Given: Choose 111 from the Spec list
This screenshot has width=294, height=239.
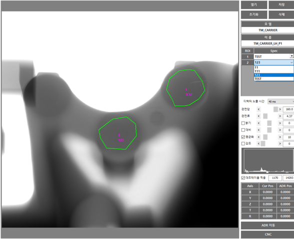Looking at the screenshot, I should (274, 71).
